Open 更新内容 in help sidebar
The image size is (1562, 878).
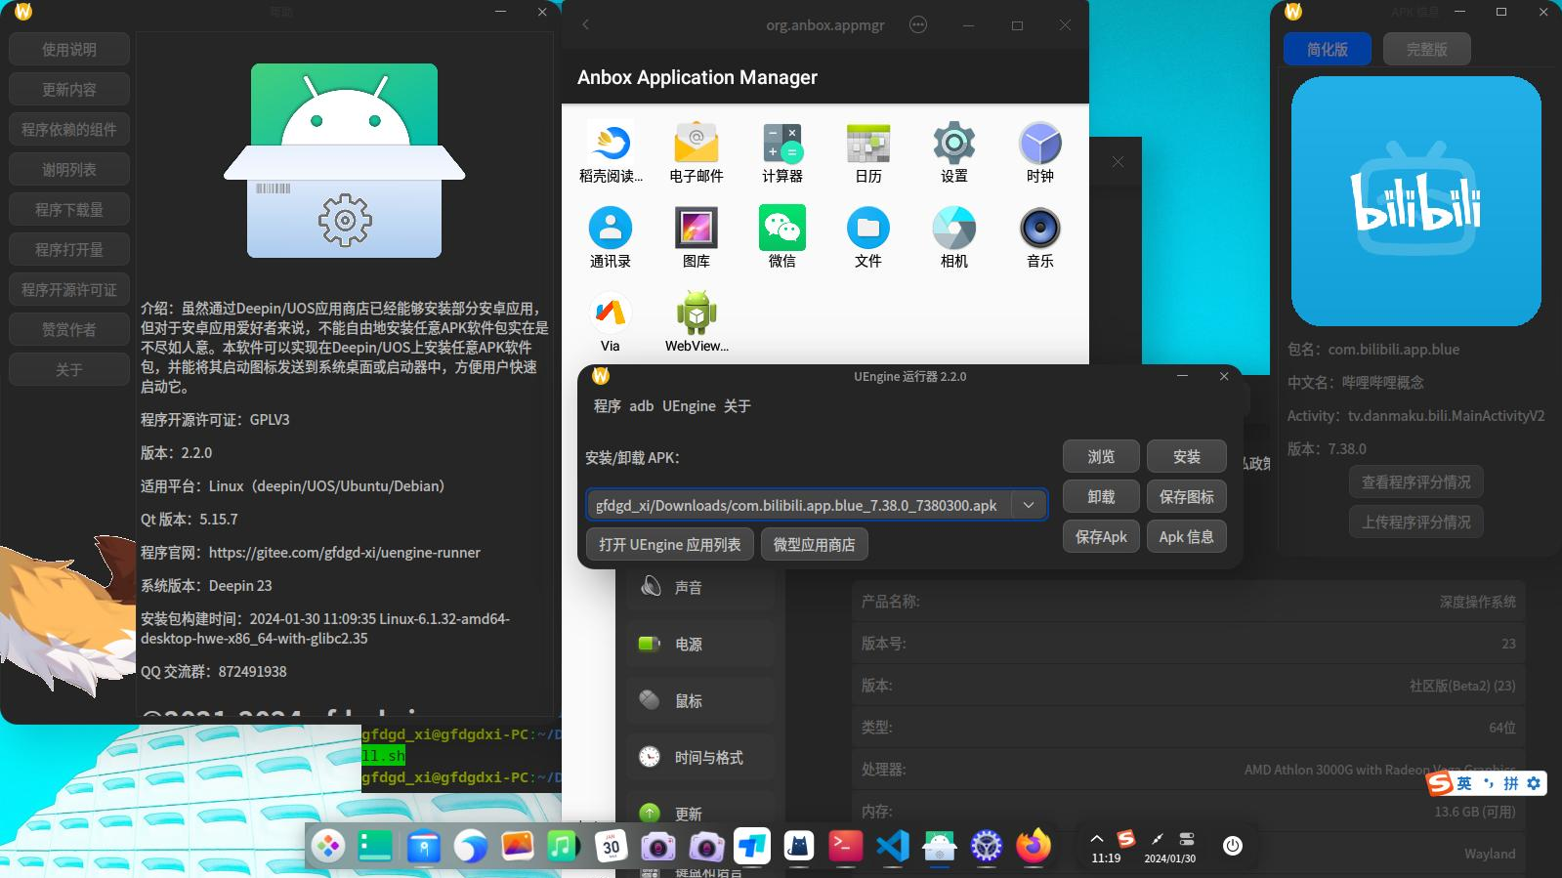[x=69, y=90]
